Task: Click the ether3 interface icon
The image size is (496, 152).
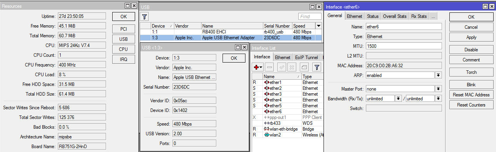Action: (x=266, y=94)
